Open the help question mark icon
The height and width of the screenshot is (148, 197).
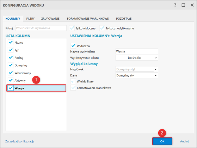(175, 5)
